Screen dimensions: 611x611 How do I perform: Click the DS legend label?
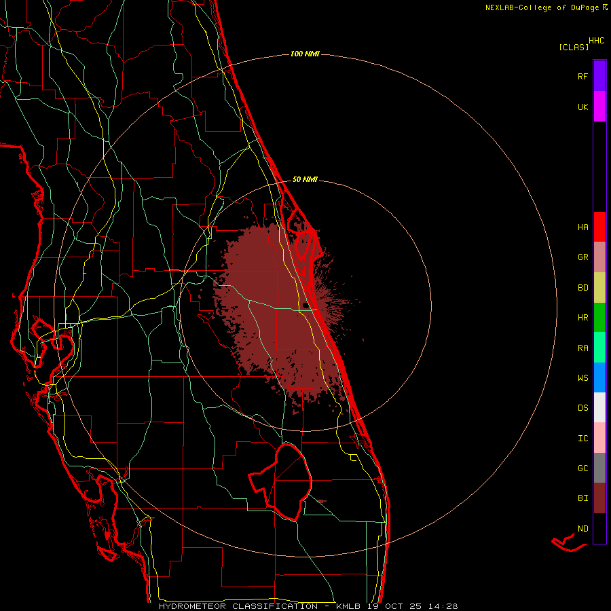(583, 408)
